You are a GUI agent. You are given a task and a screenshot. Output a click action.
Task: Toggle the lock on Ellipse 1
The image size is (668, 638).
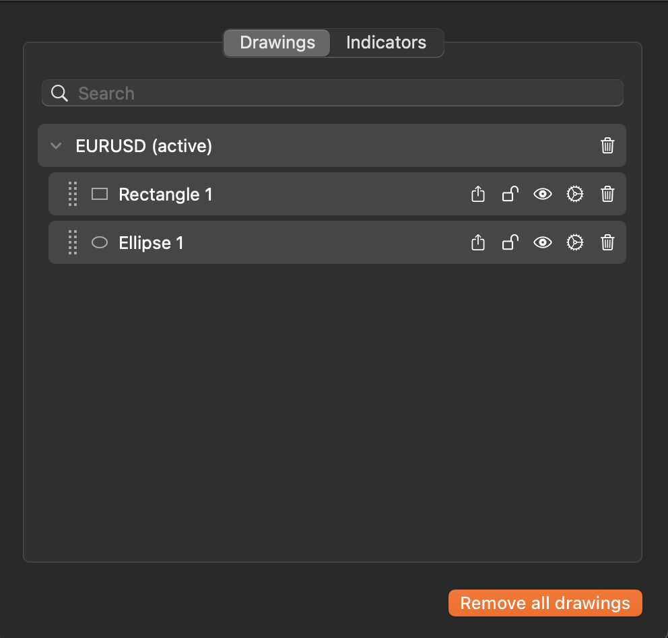coord(510,243)
